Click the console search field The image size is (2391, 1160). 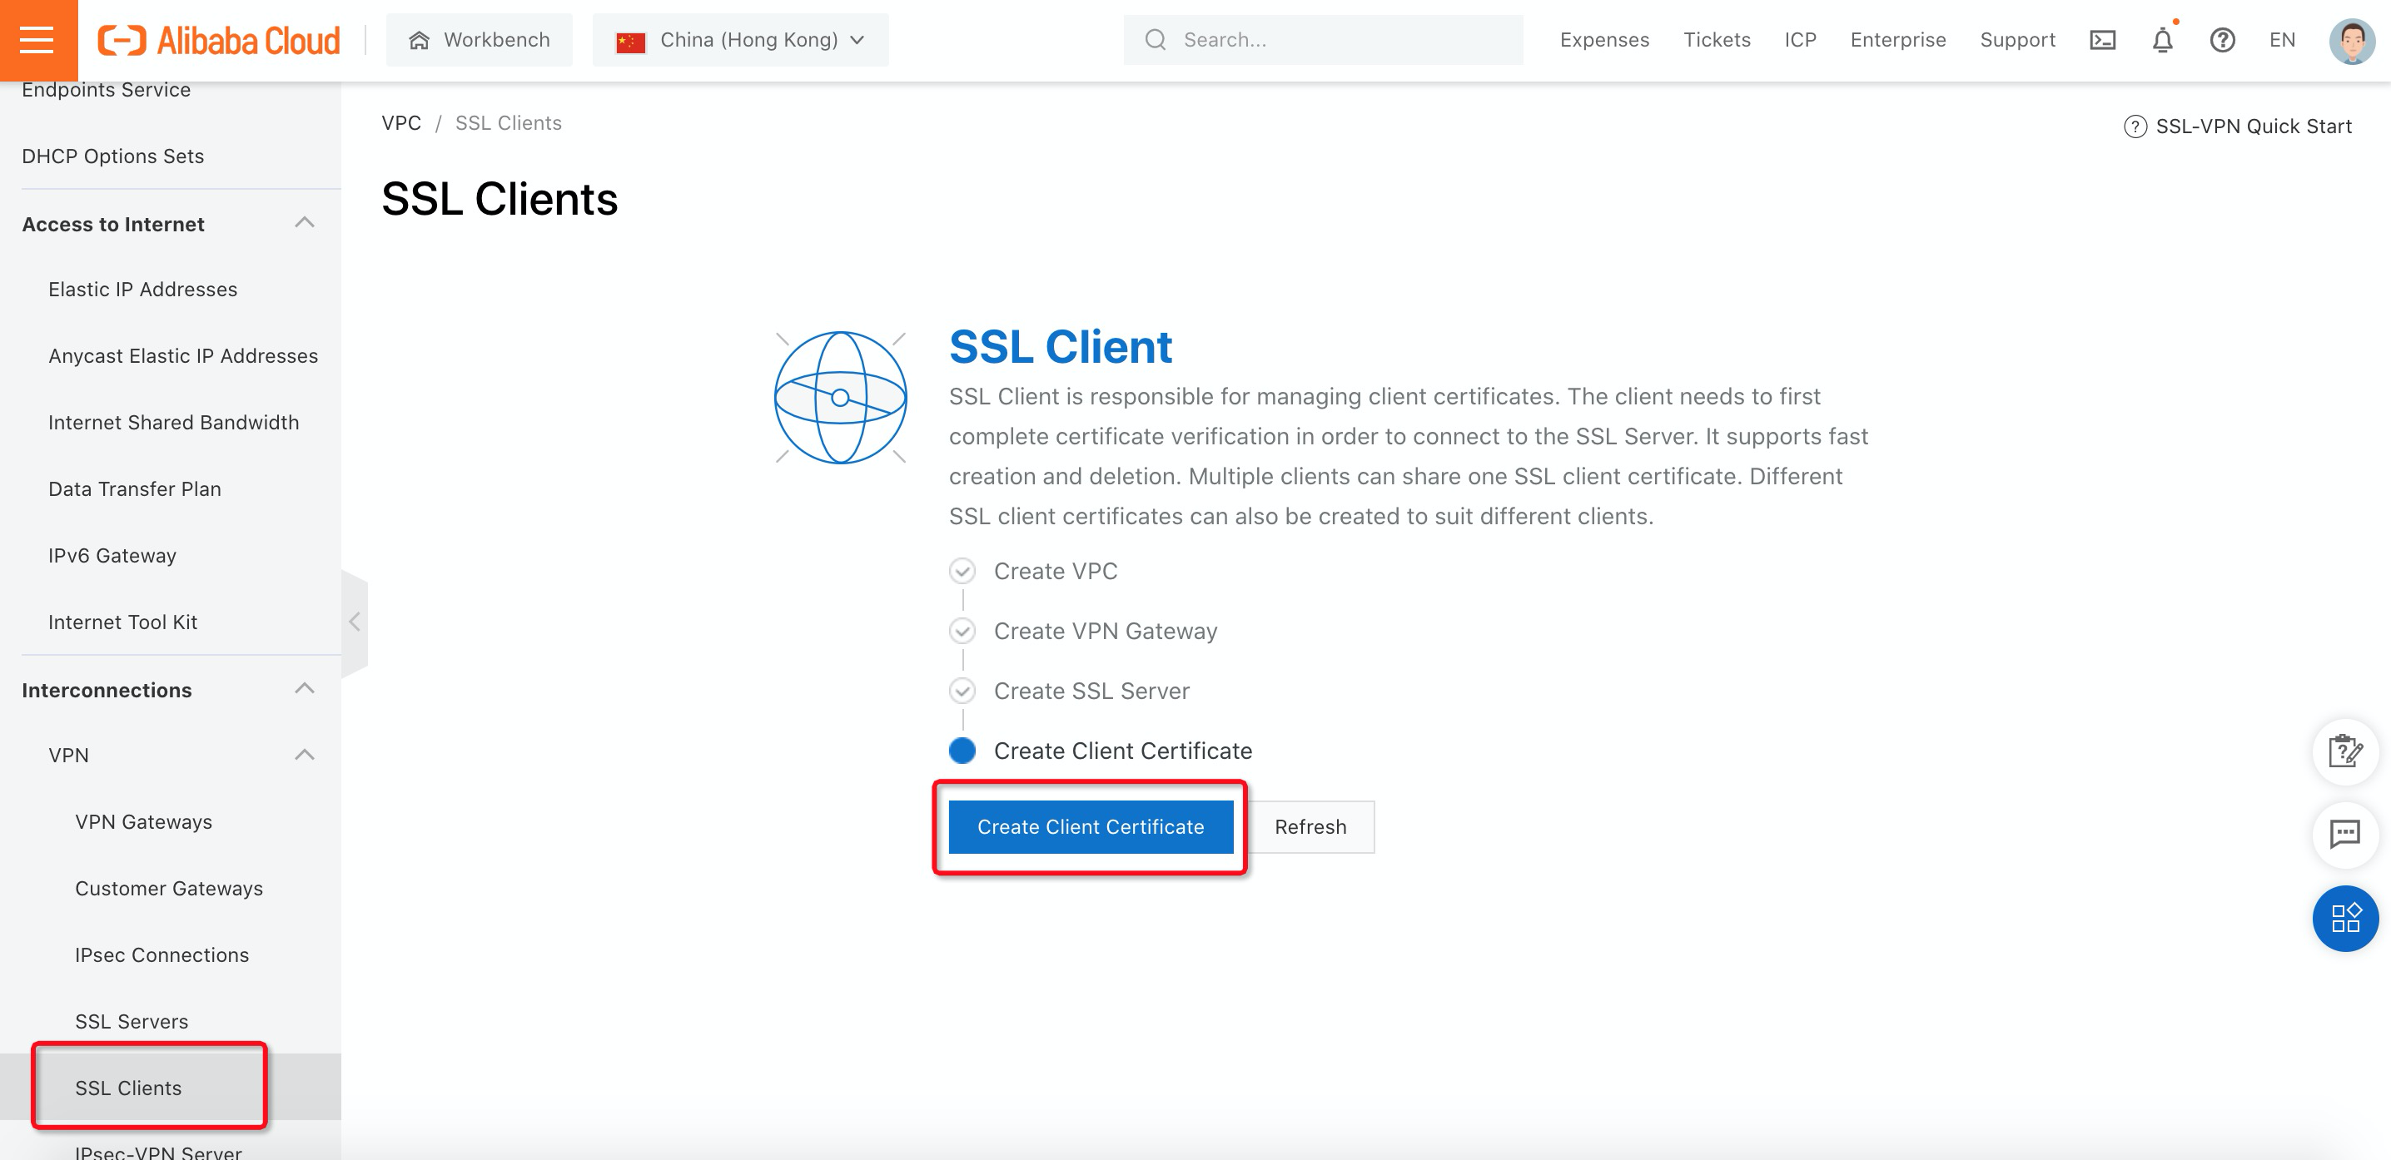pyautogui.click(x=1336, y=40)
